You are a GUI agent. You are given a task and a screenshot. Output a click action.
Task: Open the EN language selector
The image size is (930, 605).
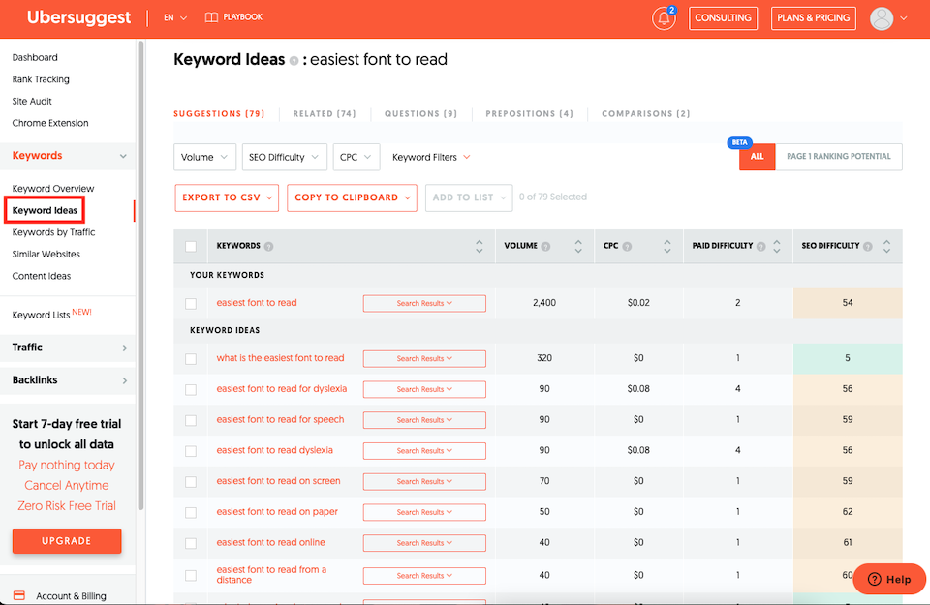(174, 17)
